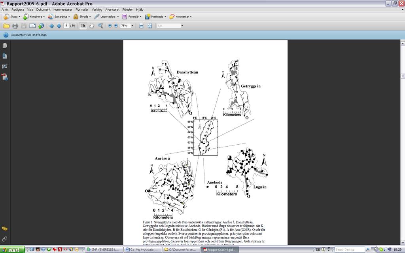The height and width of the screenshot is (253, 405).
Task: Switch to C:\Documents an... folder taskbar window
Action: click(182, 250)
